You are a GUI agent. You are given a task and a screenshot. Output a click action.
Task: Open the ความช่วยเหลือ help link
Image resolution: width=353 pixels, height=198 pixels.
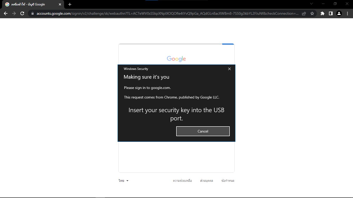tap(182, 181)
